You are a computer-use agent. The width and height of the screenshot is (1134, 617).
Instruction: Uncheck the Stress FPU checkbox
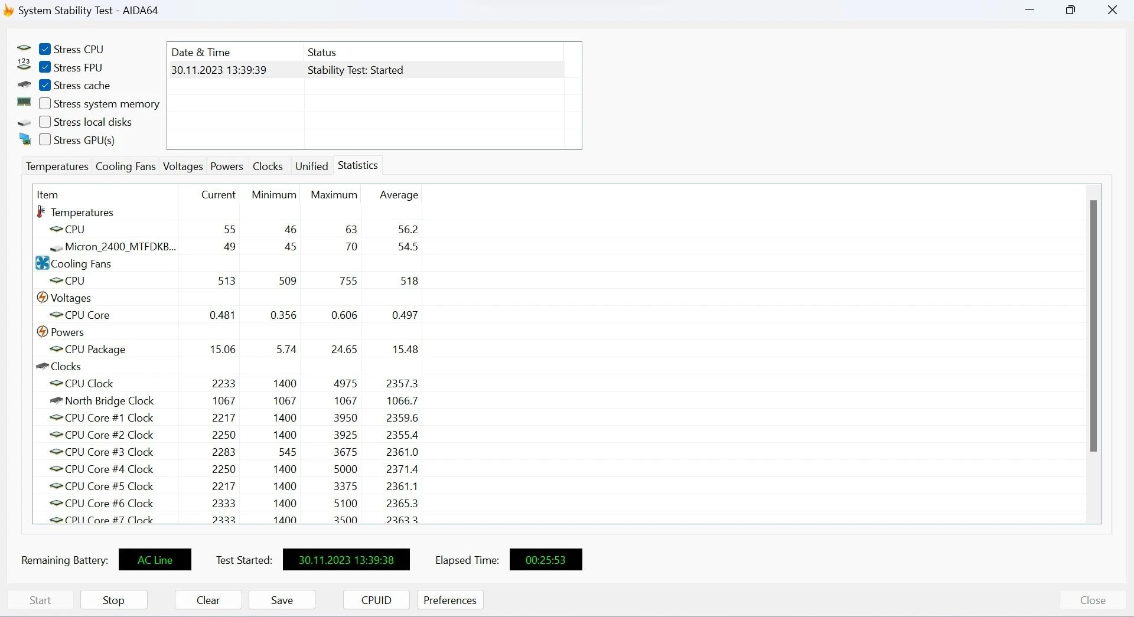point(45,67)
